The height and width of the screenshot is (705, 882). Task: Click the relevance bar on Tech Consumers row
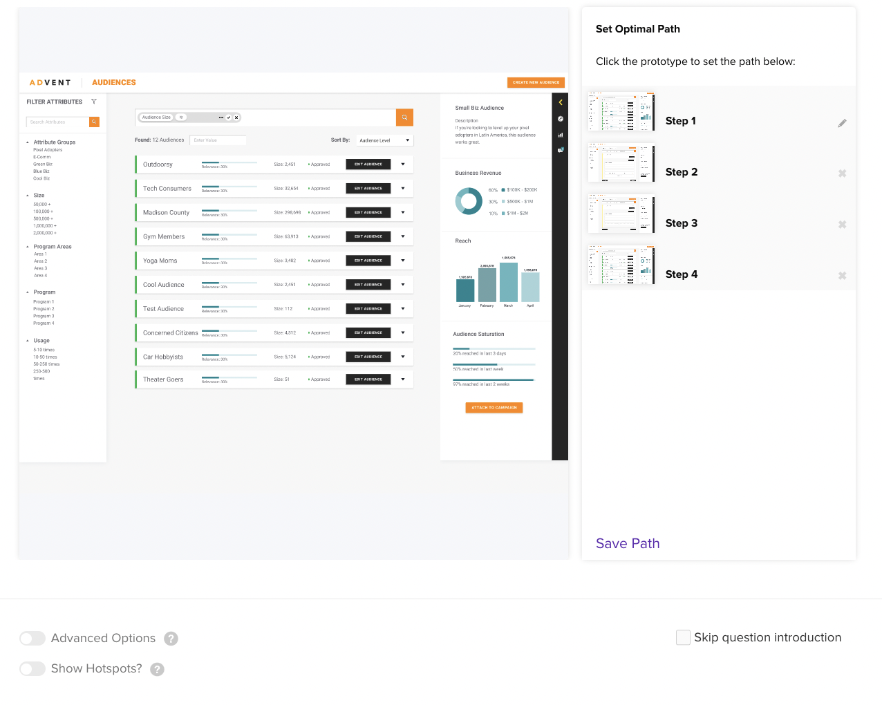pos(229,187)
